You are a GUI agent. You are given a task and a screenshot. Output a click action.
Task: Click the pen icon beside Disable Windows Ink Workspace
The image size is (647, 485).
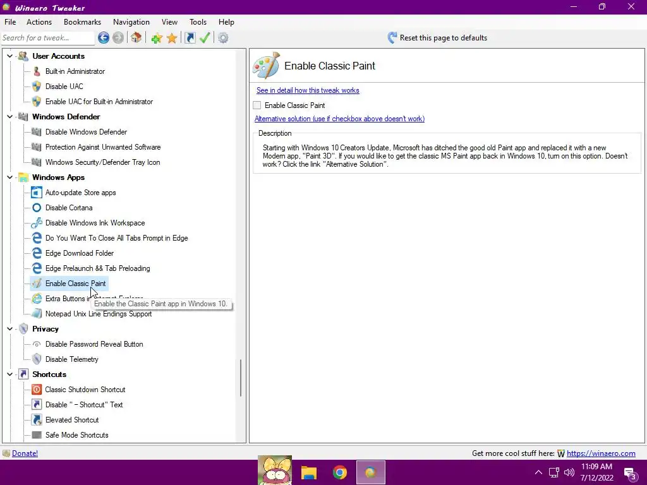tap(37, 223)
